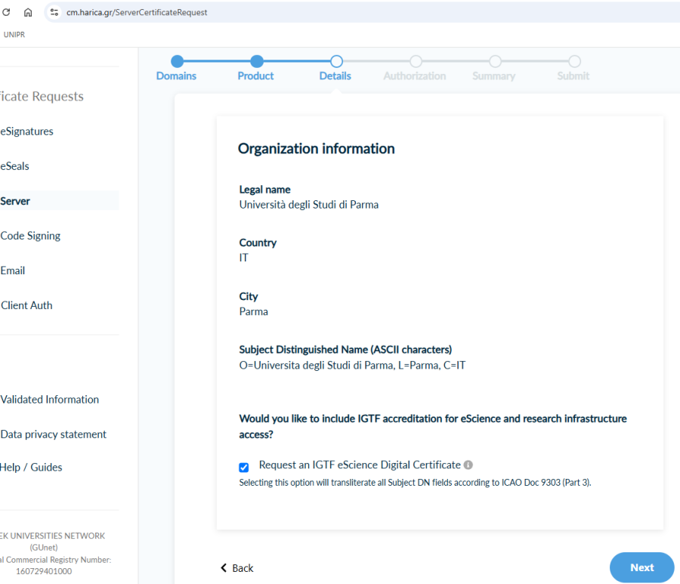Go back using the Back link
This screenshot has width=680, height=584.
pyautogui.click(x=237, y=568)
